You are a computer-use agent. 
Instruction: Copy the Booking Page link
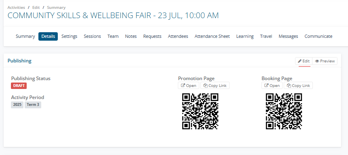298,86
